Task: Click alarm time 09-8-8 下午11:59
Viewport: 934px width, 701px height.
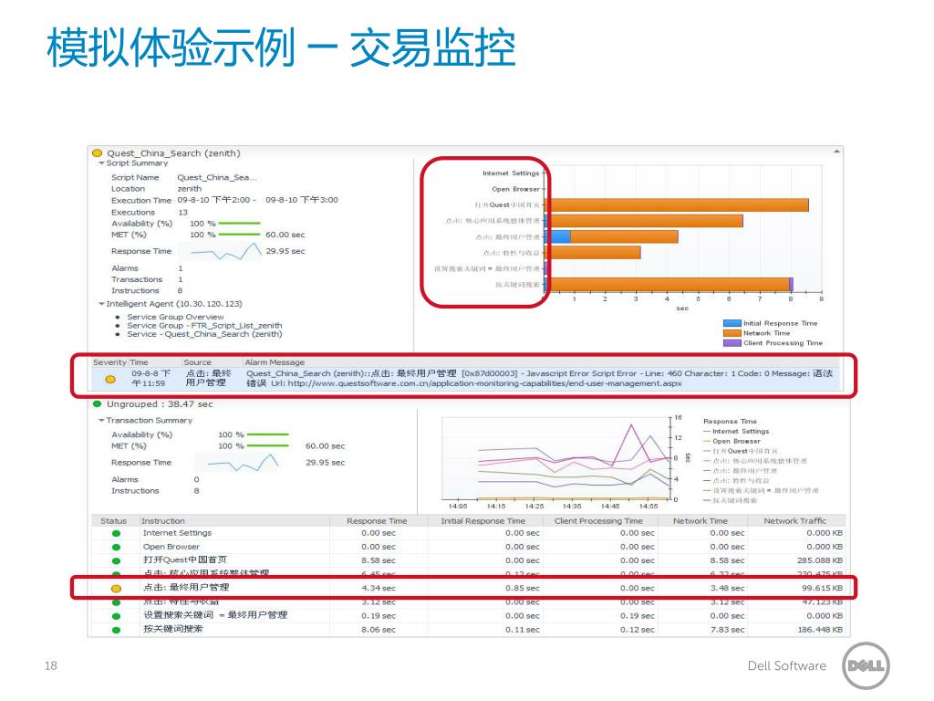Action: coord(151,378)
